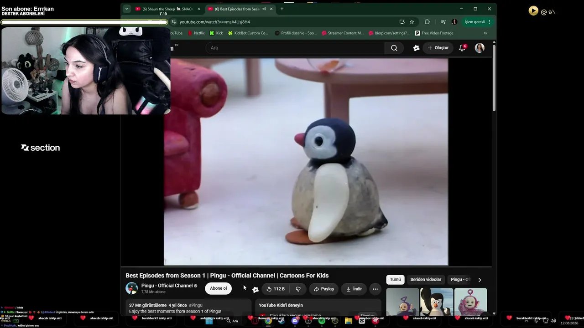Open a new browser tab
This screenshot has height=328, width=584.
(282, 9)
